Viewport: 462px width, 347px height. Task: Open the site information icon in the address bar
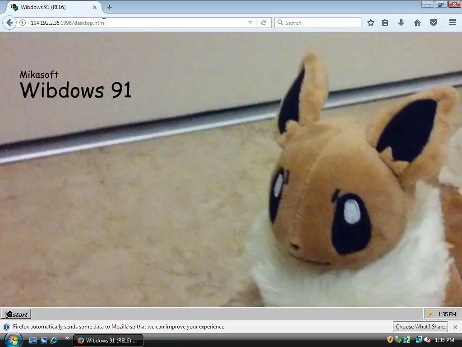(x=23, y=23)
